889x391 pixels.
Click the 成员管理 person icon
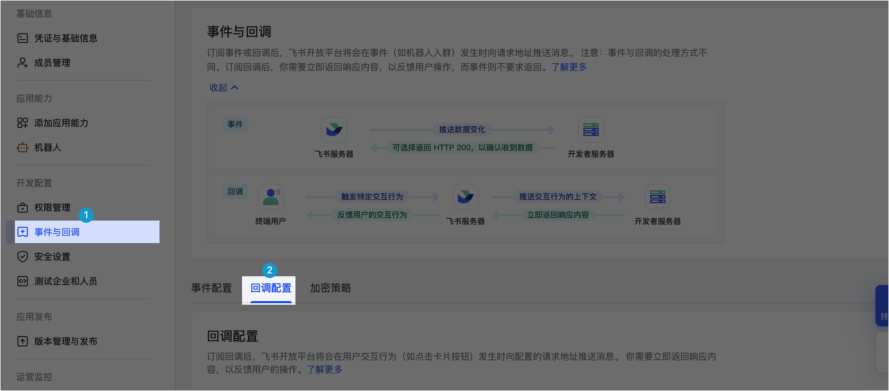[22, 63]
